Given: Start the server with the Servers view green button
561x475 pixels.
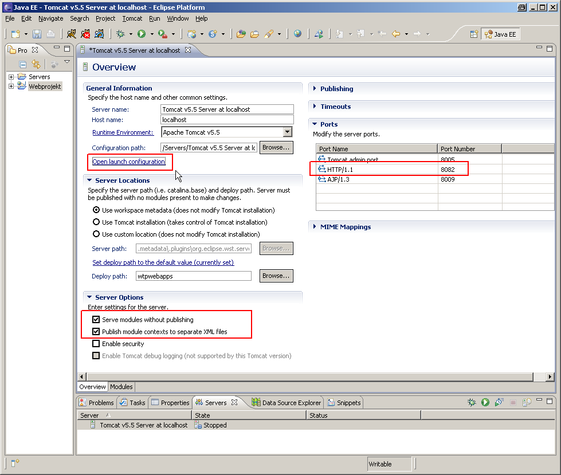Looking at the screenshot, I should pyautogui.click(x=485, y=402).
